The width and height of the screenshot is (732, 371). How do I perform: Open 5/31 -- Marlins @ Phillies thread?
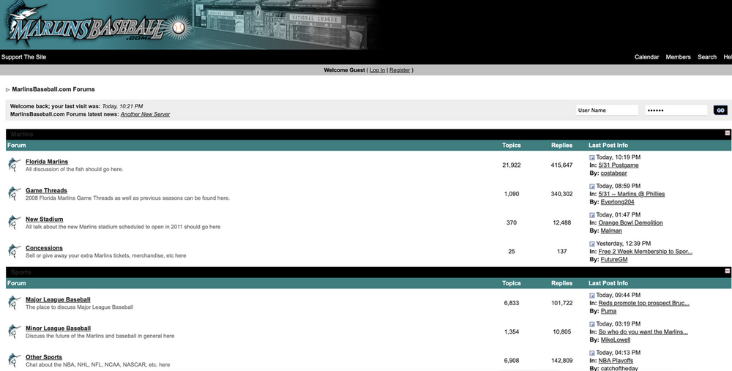click(x=631, y=194)
